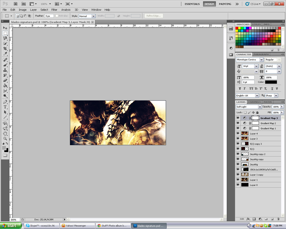Toggle visibility of 5(1) copy 3 layer
Viewport: 286px width, 229px height.
click(238, 144)
